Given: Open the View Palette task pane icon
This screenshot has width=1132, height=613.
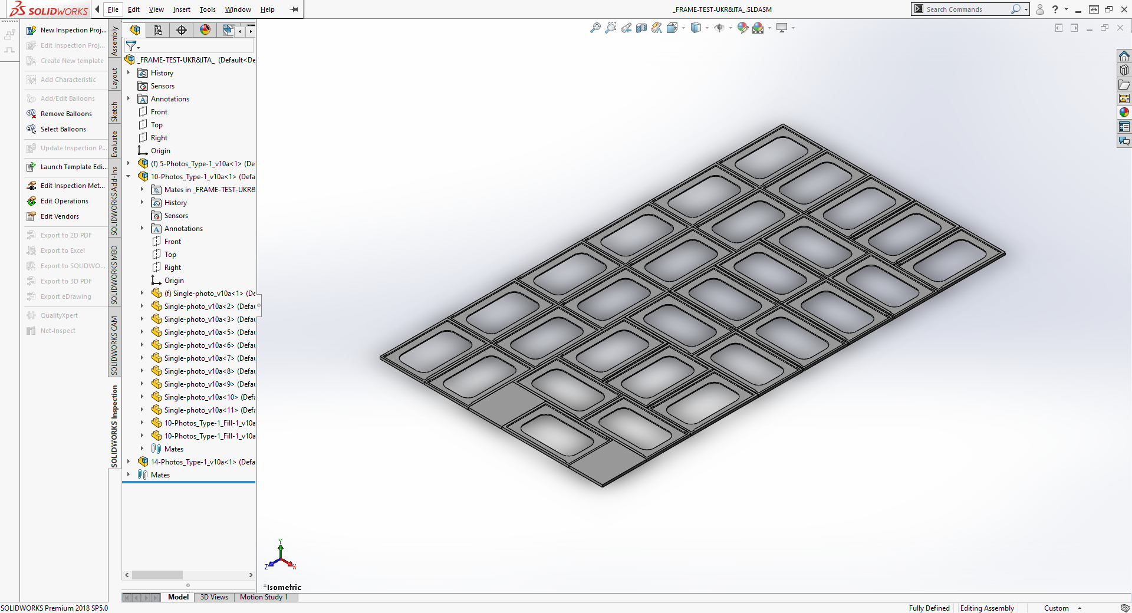Looking at the screenshot, I should tap(1124, 98).
